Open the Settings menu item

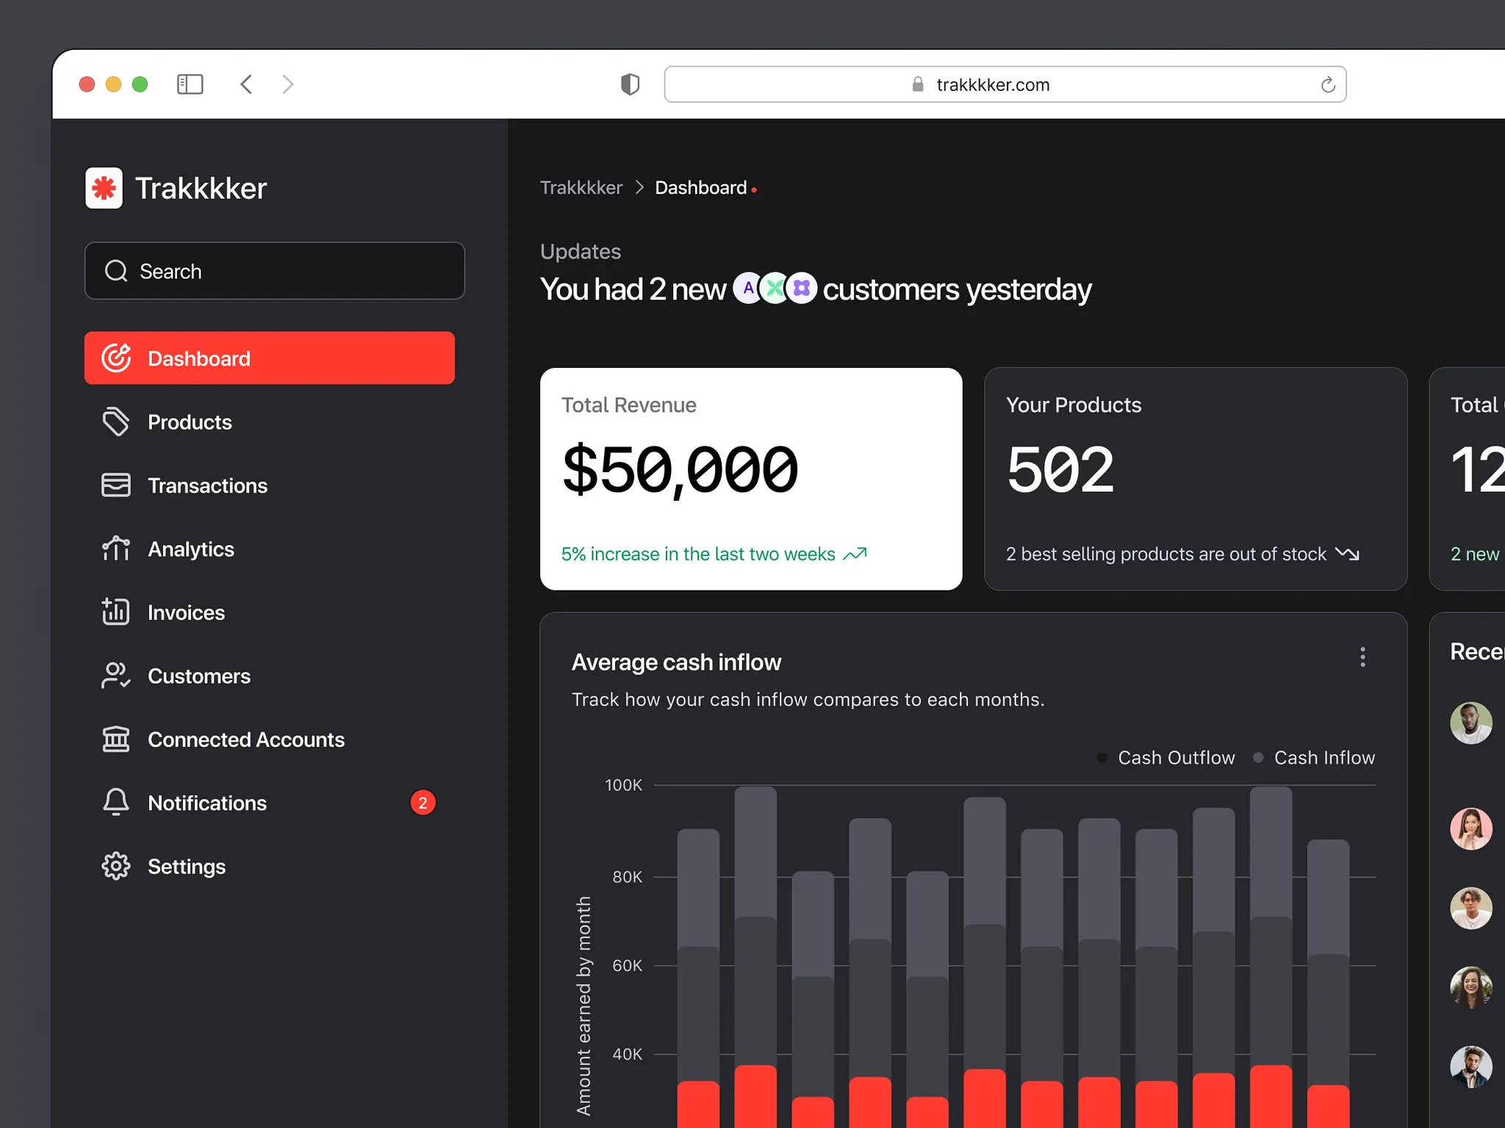tap(270, 867)
